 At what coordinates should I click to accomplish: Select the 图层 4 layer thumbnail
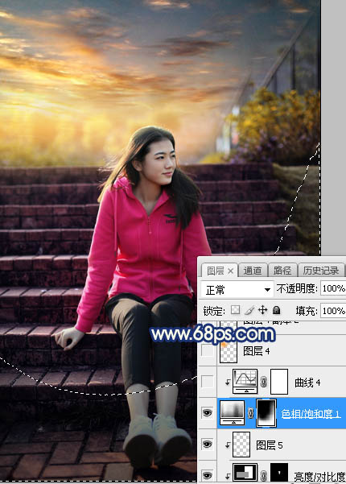[x=229, y=351]
